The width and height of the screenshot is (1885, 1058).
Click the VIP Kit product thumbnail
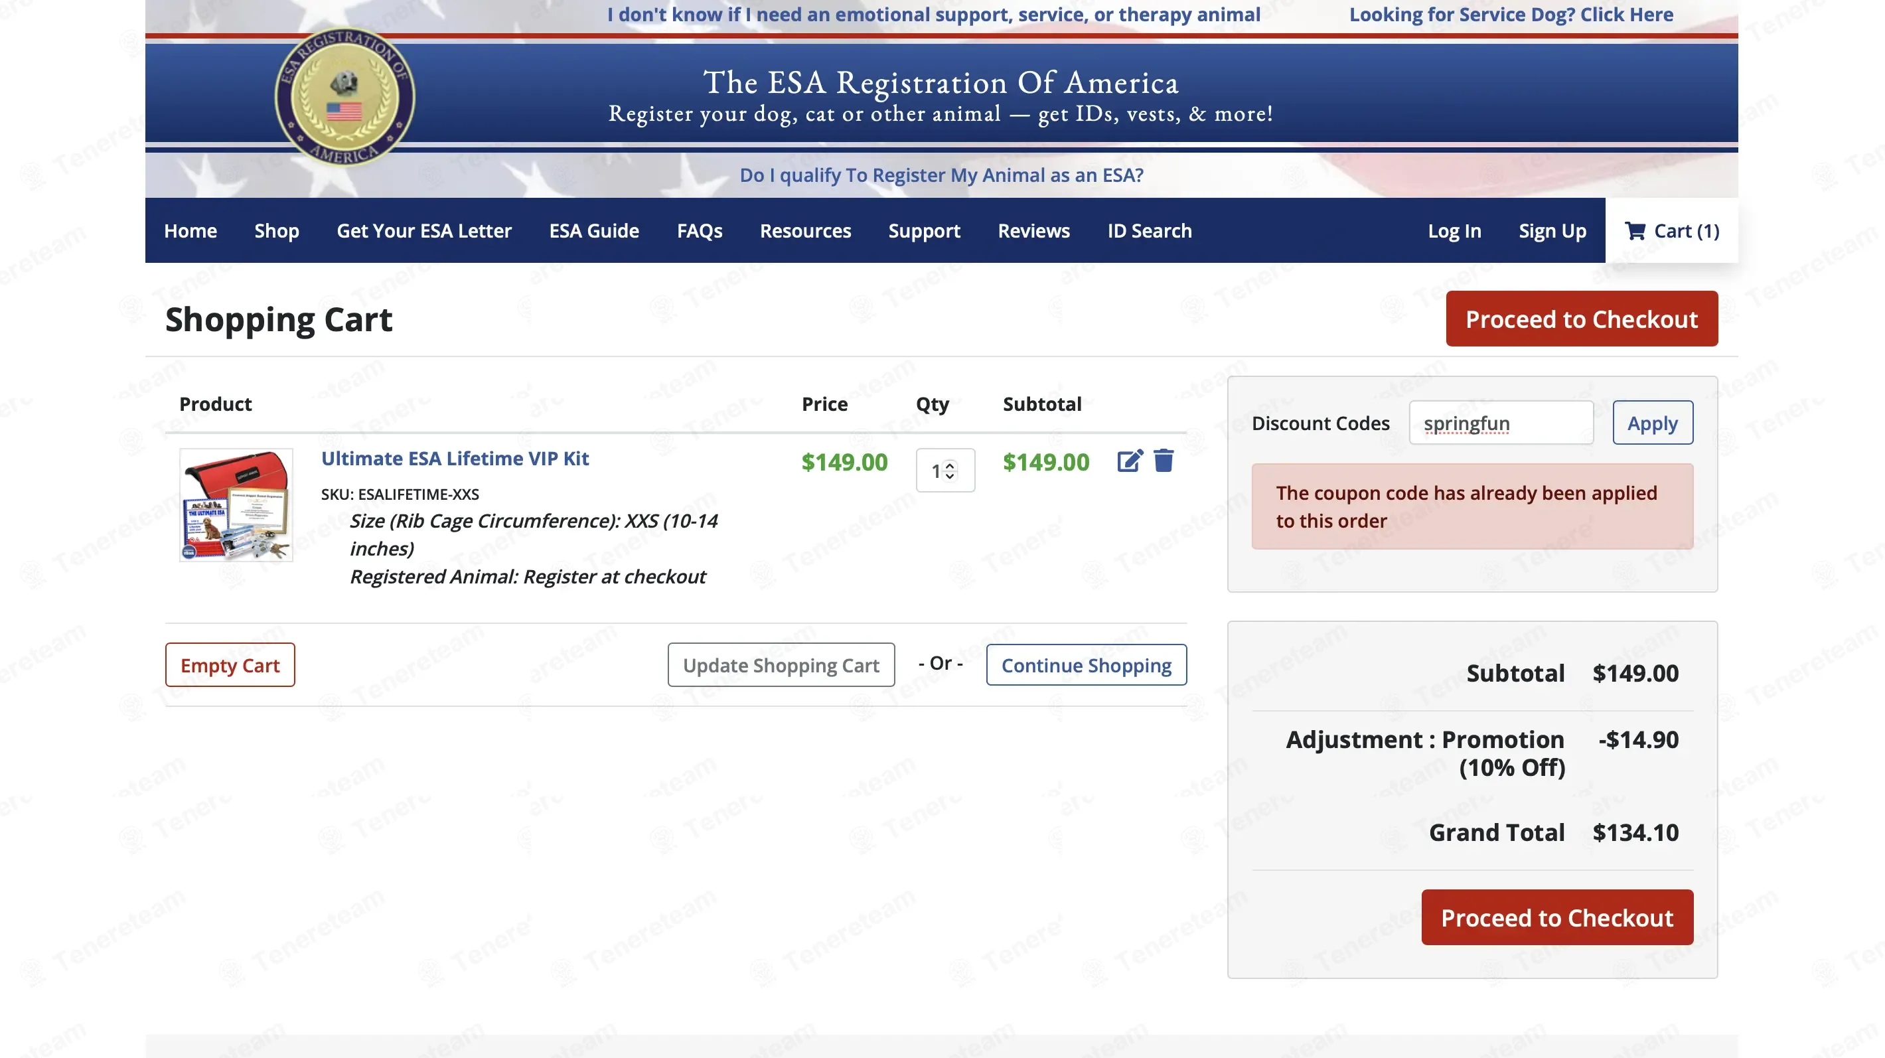coord(236,505)
